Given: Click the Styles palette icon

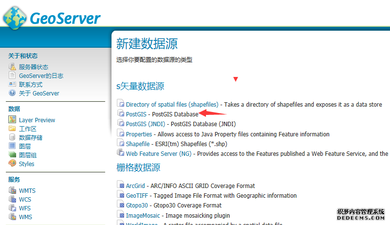Looking at the screenshot, I should [x=12, y=164].
